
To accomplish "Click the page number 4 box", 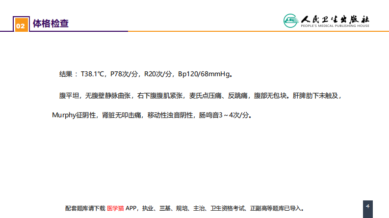I will pyautogui.click(x=368, y=209).
